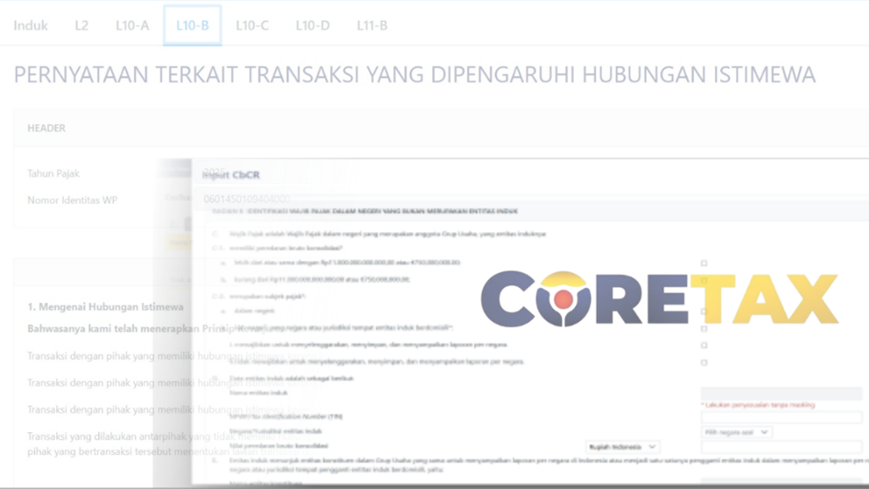The width and height of the screenshot is (869, 489).
Task: Click the 'Input CbCR' dialog title
Action: [231, 175]
